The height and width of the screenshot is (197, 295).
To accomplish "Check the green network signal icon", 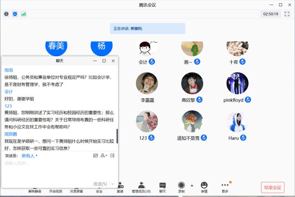I will (x=24, y=14).
